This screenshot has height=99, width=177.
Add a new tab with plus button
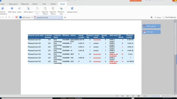point(65,17)
